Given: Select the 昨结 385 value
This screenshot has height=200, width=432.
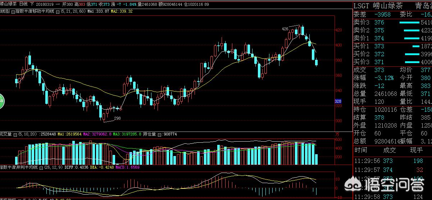Looking at the screenshot, I should 415,117.
